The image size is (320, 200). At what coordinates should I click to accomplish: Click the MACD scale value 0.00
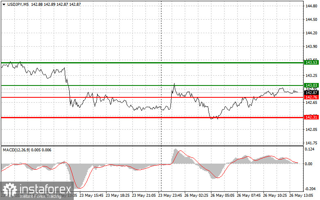(309, 164)
